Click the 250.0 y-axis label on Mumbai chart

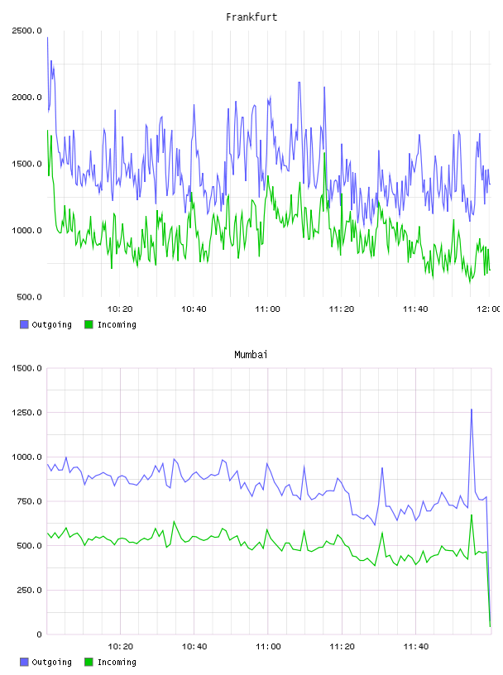(29, 590)
